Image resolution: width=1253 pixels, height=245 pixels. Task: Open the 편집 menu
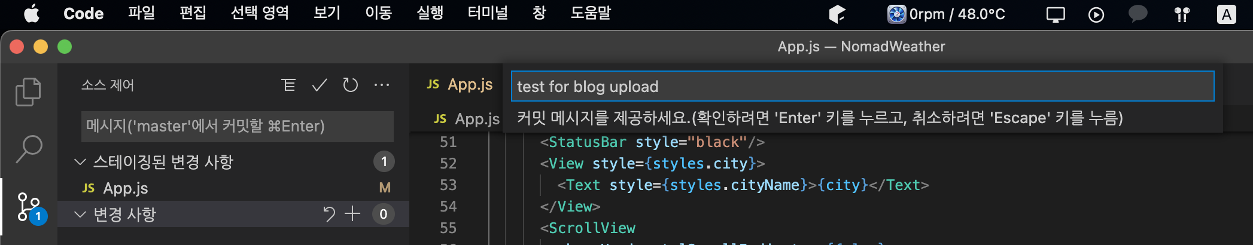click(193, 13)
